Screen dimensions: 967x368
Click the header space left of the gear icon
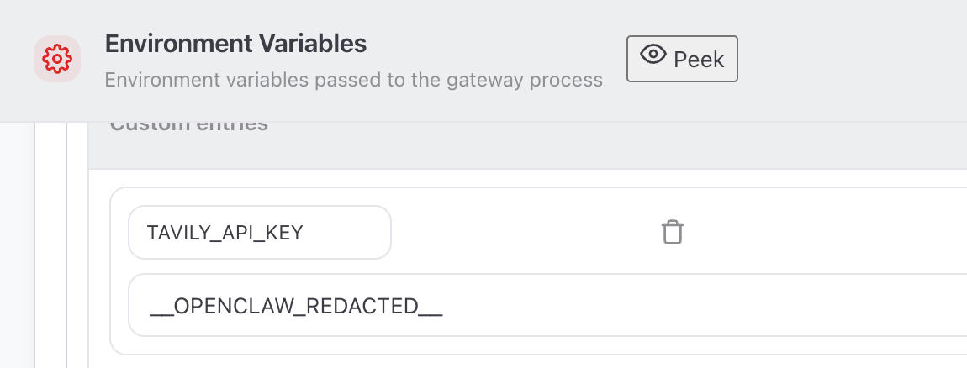(x=17, y=59)
